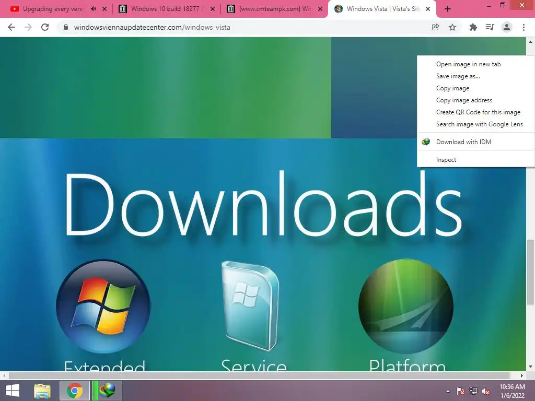Show hidden system tray icons
Screen dimensions: 535x401
[448, 391]
